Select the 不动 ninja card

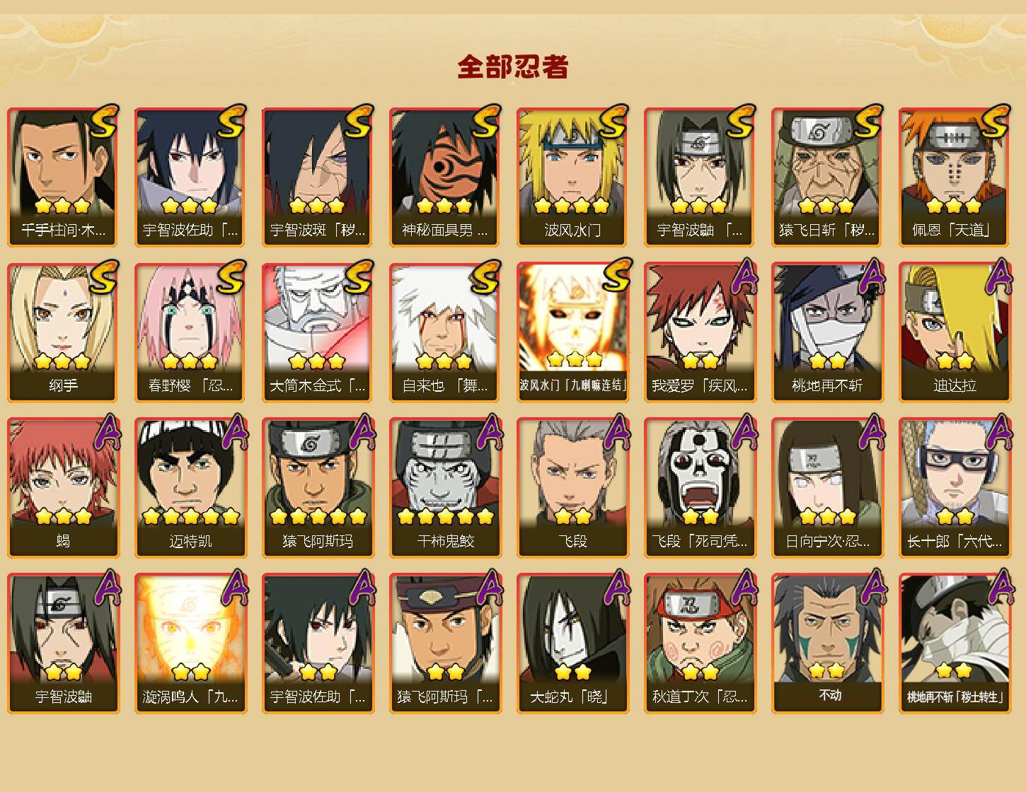827,643
